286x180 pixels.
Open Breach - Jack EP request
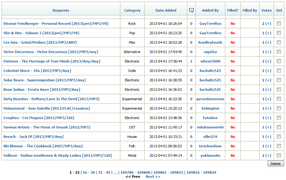click(x=33, y=137)
